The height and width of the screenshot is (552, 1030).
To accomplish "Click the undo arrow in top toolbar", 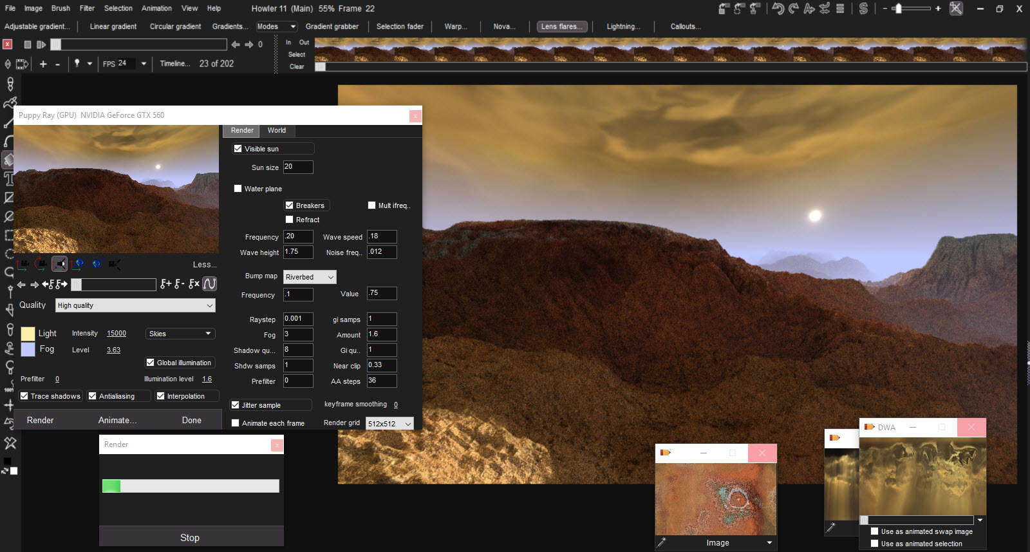I will pos(778,8).
